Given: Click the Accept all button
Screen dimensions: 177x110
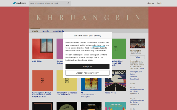Looking at the screenshot, I should 88,67.
